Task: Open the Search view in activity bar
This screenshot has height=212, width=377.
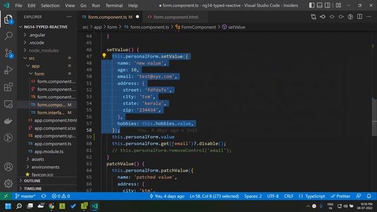Action: coord(8,36)
